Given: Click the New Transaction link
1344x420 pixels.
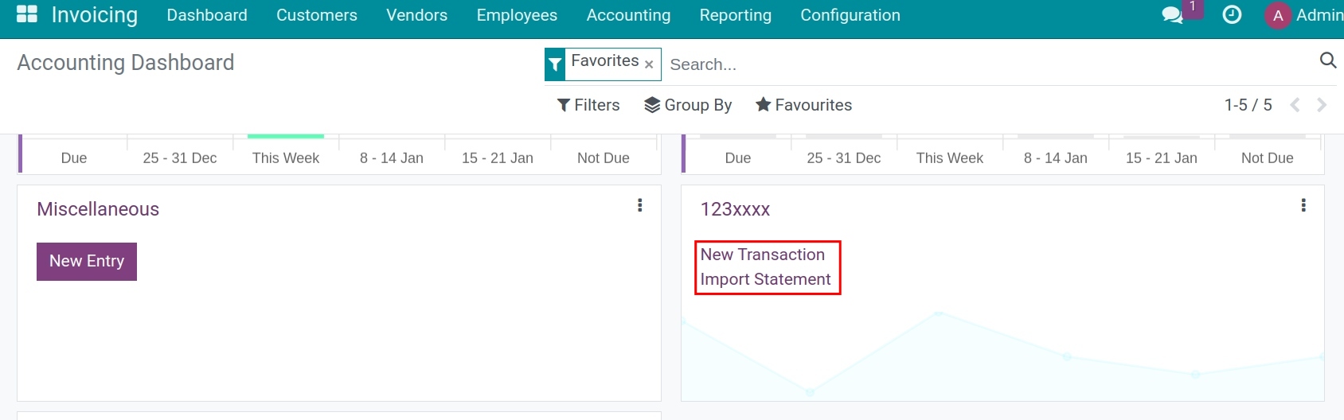Looking at the screenshot, I should [x=762, y=255].
